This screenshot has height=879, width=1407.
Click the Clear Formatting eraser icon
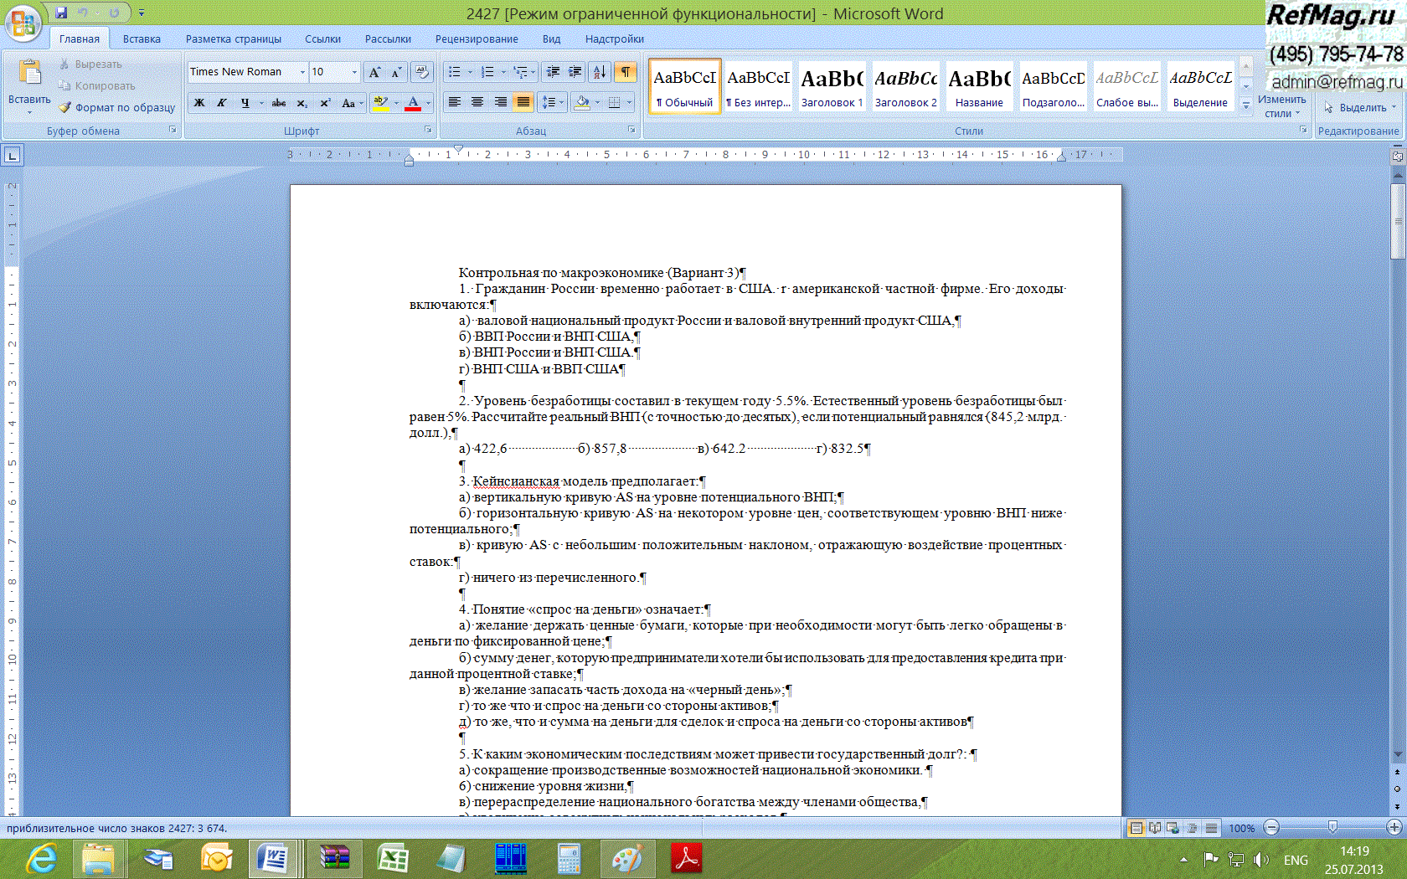pyautogui.click(x=422, y=72)
